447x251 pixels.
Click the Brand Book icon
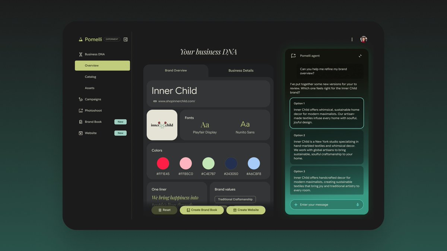[x=80, y=122]
